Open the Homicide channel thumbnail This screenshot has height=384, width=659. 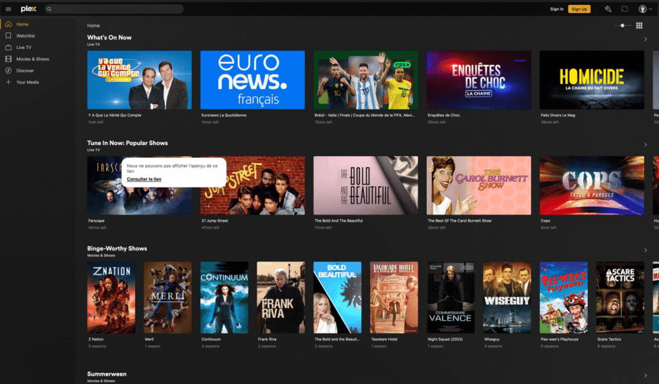coord(592,80)
